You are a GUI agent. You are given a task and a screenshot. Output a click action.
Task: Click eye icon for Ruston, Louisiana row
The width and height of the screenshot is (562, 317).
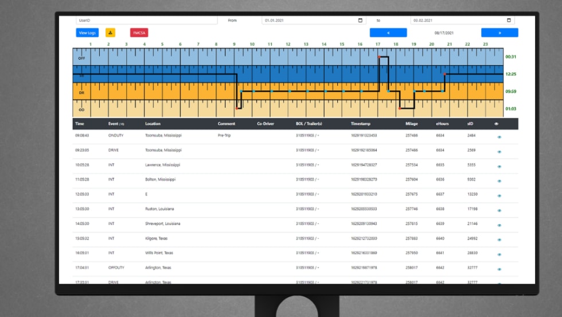coord(499,211)
